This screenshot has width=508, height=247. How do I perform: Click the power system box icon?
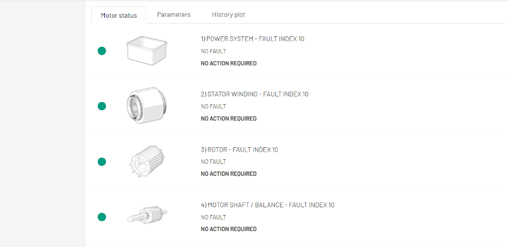(x=146, y=51)
